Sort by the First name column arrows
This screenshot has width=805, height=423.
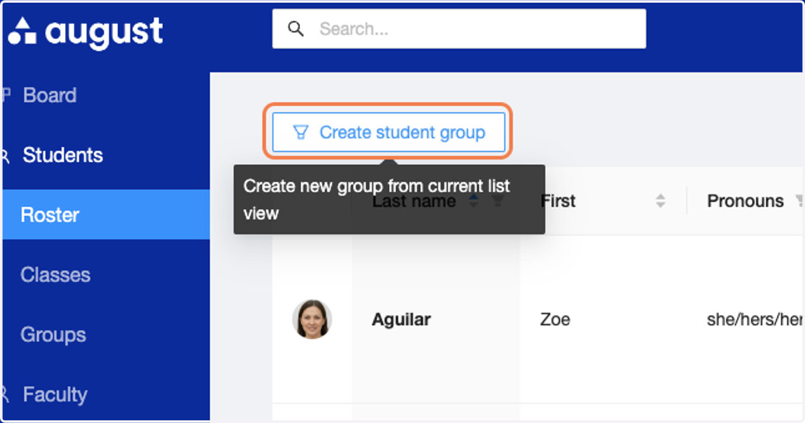point(661,200)
